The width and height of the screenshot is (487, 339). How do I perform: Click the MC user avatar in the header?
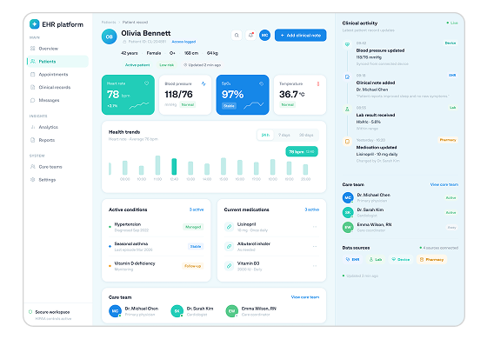[264, 35]
